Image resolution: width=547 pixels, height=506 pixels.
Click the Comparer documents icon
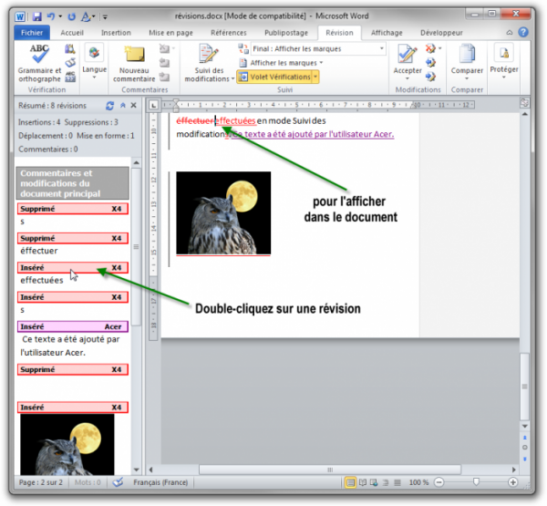click(467, 58)
